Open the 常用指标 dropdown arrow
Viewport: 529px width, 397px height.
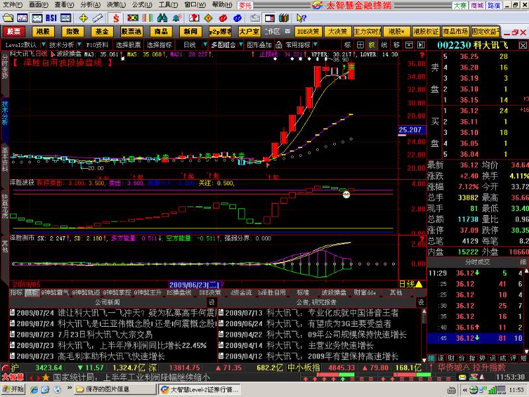[315, 44]
